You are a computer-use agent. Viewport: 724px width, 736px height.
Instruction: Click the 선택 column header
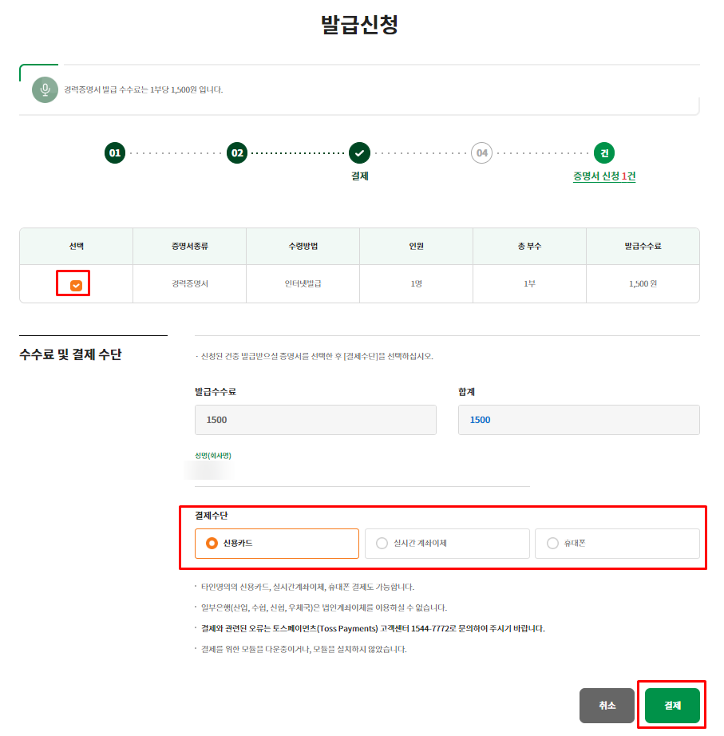(x=76, y=246)
